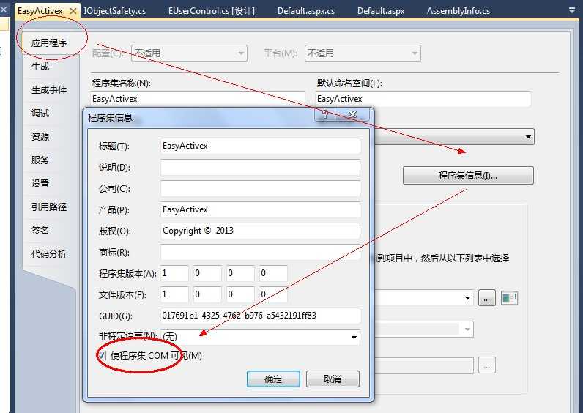Click the GUID(G) field

(x=260, y=316)
